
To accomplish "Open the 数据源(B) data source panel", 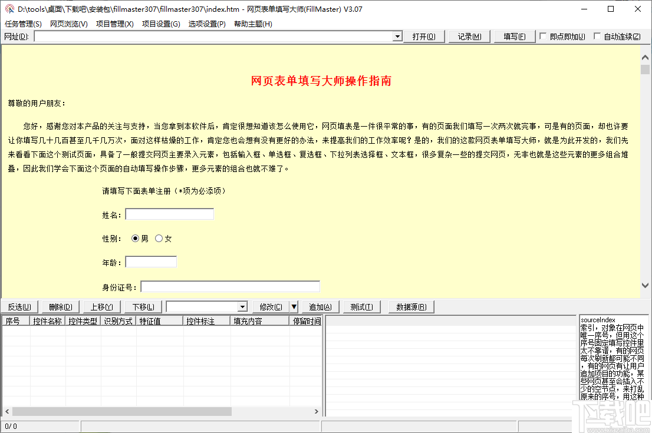I will point(411,306).
